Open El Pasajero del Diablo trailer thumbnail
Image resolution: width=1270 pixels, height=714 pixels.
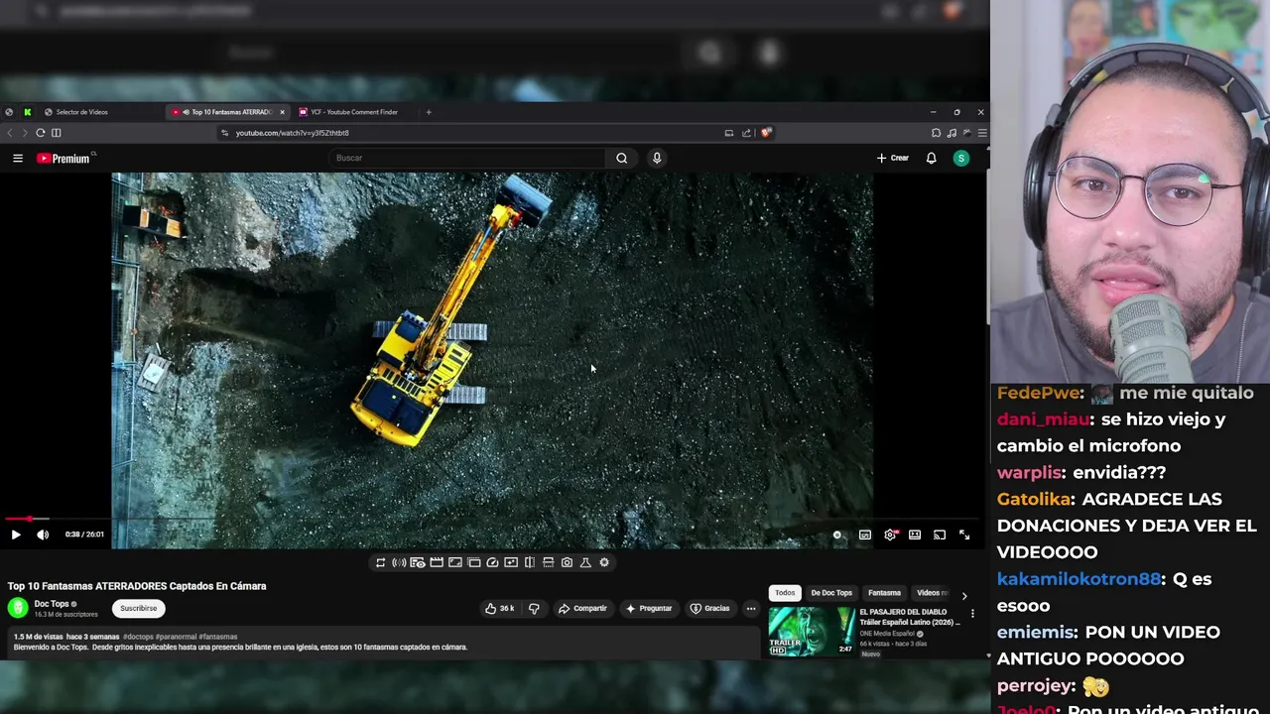click(x=811, y=632)
